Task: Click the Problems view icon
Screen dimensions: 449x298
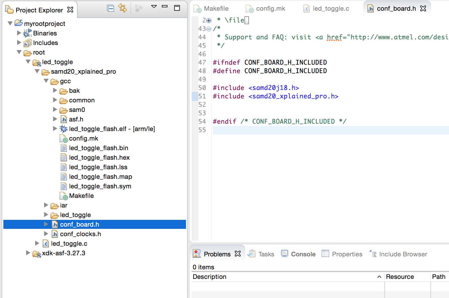Action: 197,253
